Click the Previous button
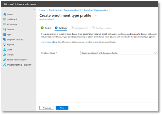Screen dimensions: 162x115 tap(47, 108)
